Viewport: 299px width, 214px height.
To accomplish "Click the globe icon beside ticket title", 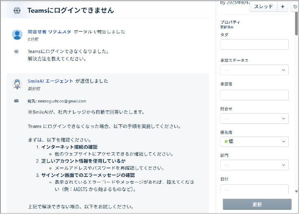I will (x=17, y=10).
